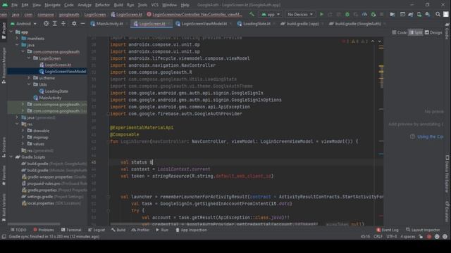
Task: Click the UTF-8 encoding indicator
Action: pos(392,237)
